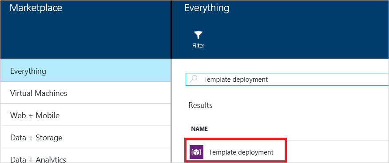
Task: Open the Template deployment result name
Action: pos(241,152)
